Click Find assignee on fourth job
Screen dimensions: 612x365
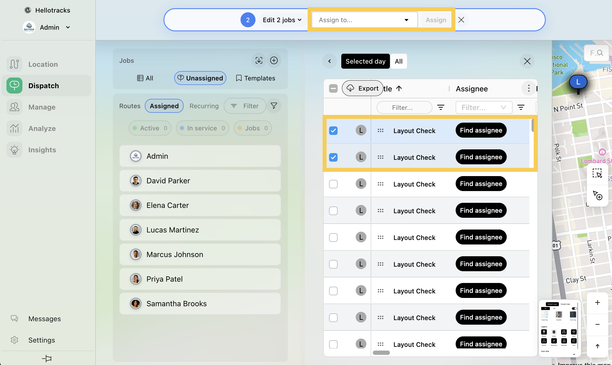pos(481,211)
